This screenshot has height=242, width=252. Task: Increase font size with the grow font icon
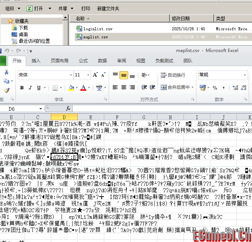(x=95, y=75)
